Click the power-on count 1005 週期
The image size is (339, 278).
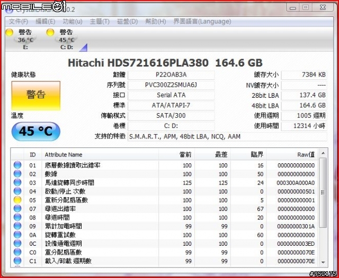(304, 116)
